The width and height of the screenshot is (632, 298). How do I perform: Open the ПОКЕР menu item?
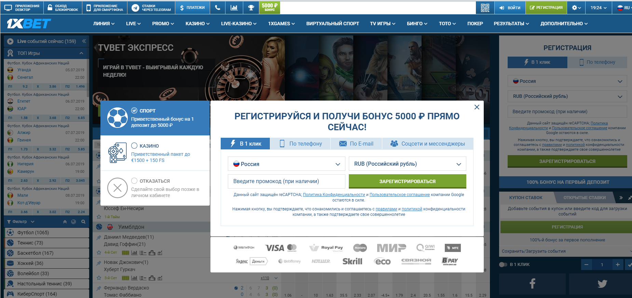(x=475, y=24)
